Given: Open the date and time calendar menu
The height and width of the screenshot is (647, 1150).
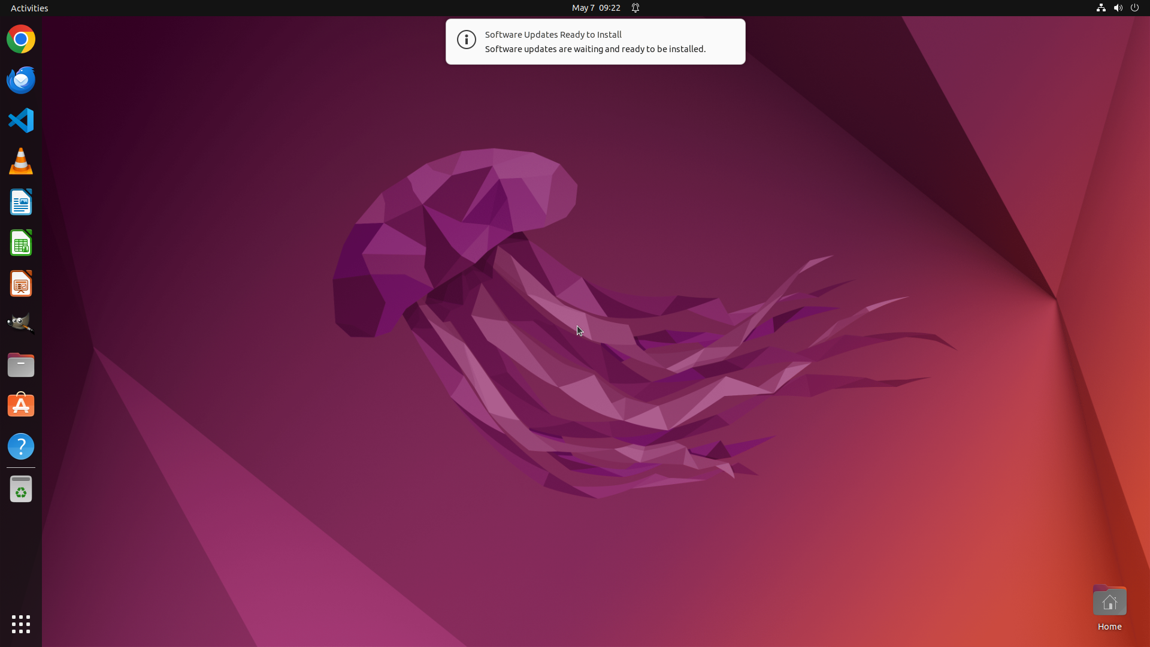Looking at the screenshot, I should point(595,8).
